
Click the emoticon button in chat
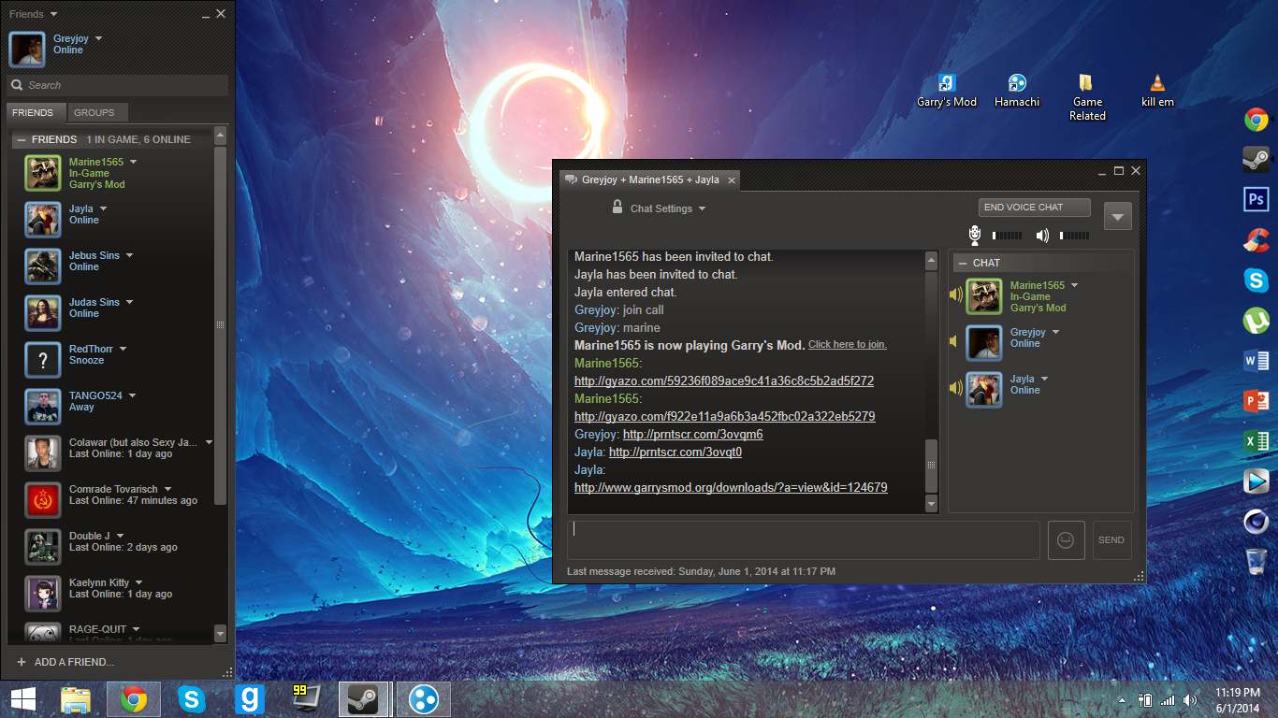click(x=1066, y=540)
